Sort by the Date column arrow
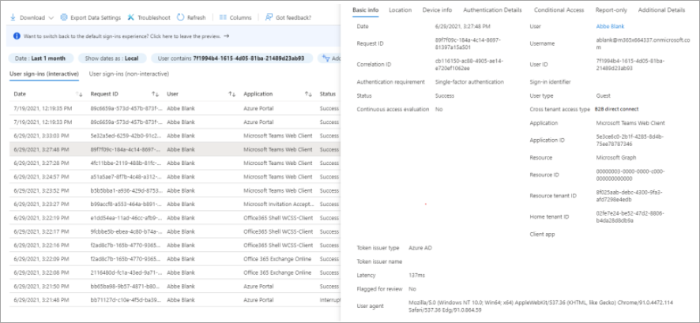Image resolution: width=700 pixels, height=323 pixels. 79,94
